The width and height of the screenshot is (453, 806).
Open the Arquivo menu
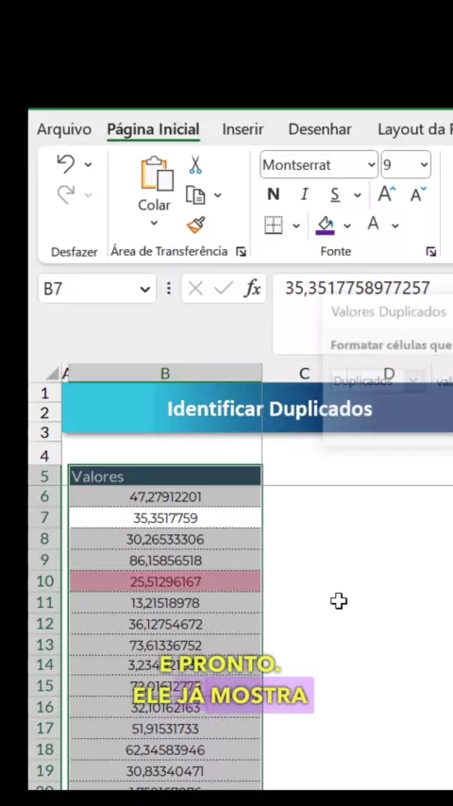pos(64,129)
